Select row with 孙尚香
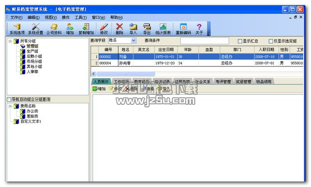 point(197,63)
